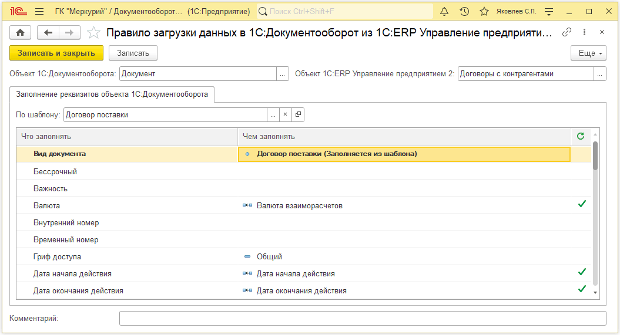This screenshot has height=335, width=620.
Task: Navigate back with left arrow
Action: click(48, 32)
